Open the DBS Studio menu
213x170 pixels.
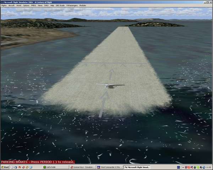[x=60, y=5]
